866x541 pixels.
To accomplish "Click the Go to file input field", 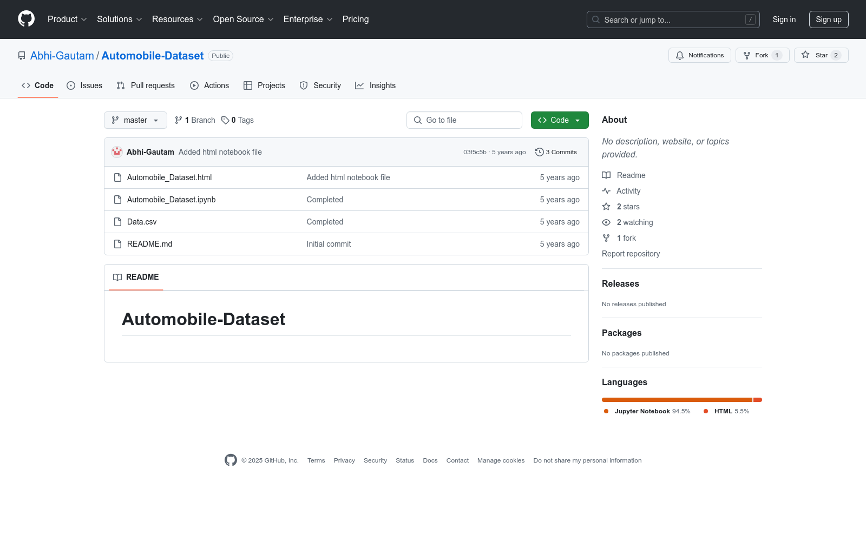I will click(x=464, y=120).
